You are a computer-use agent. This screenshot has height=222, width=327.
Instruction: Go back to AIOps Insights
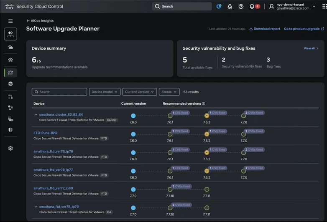tap(42, 20)
